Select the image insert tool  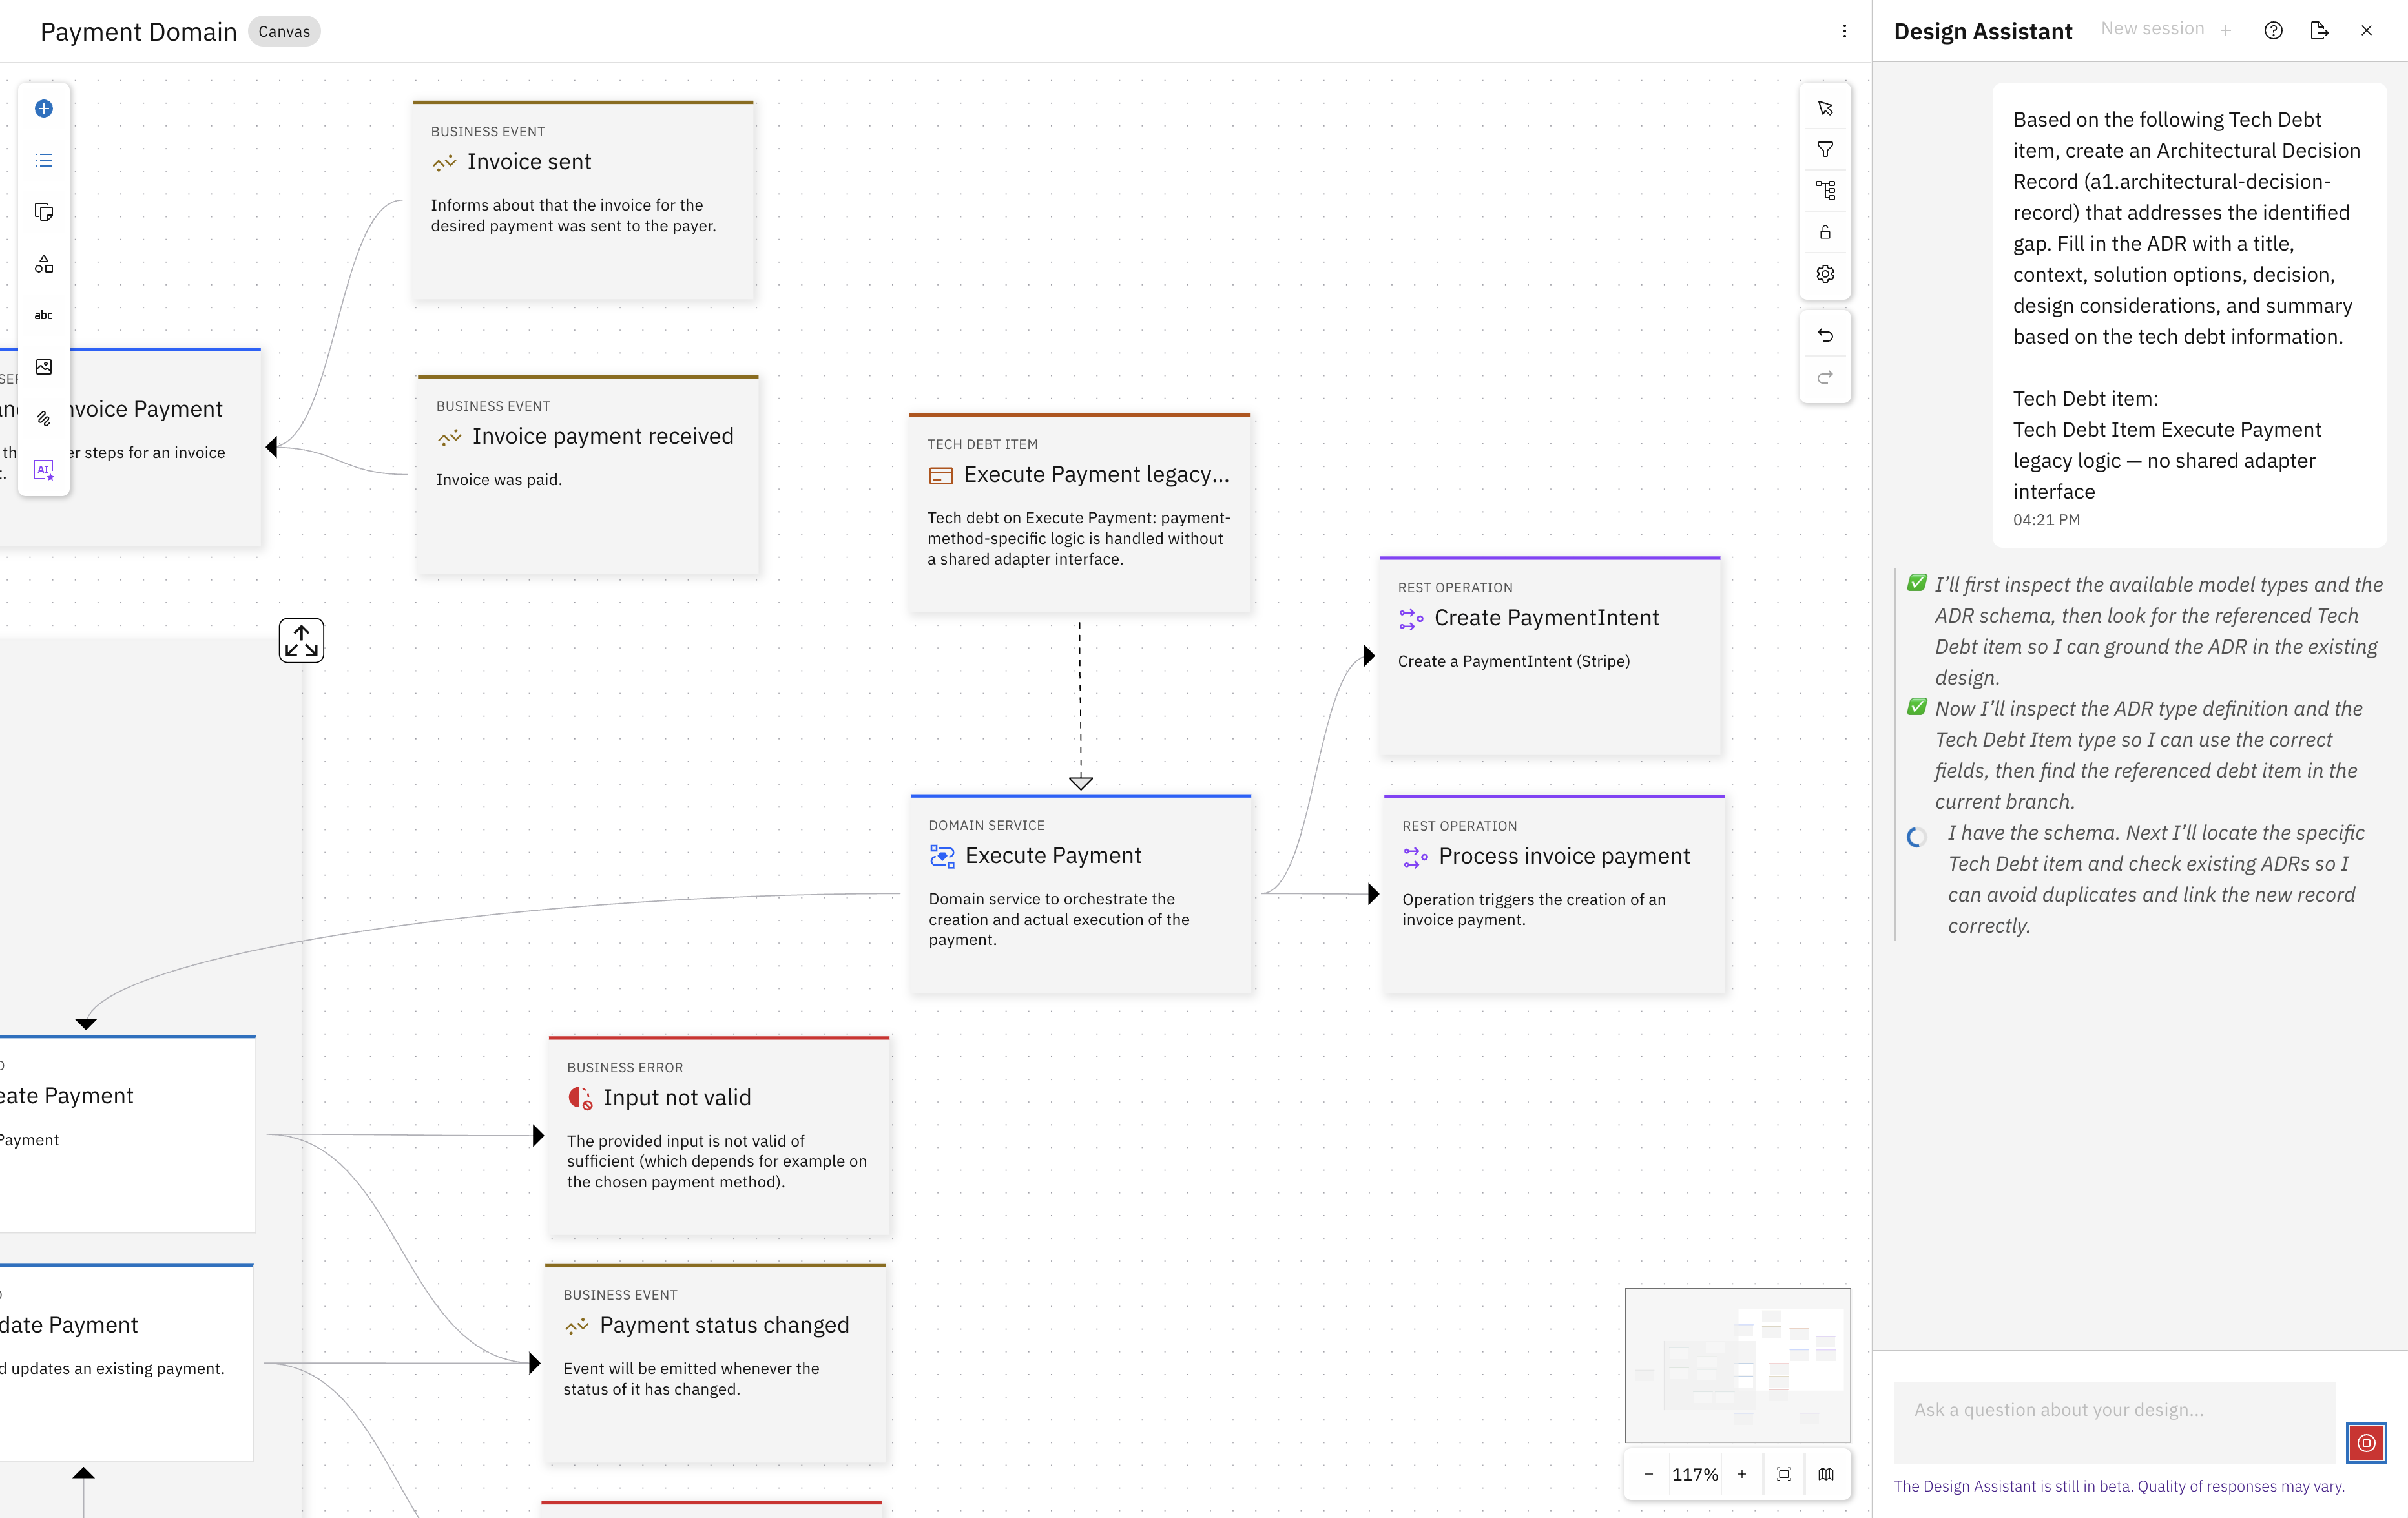click(x=44, y=367)
